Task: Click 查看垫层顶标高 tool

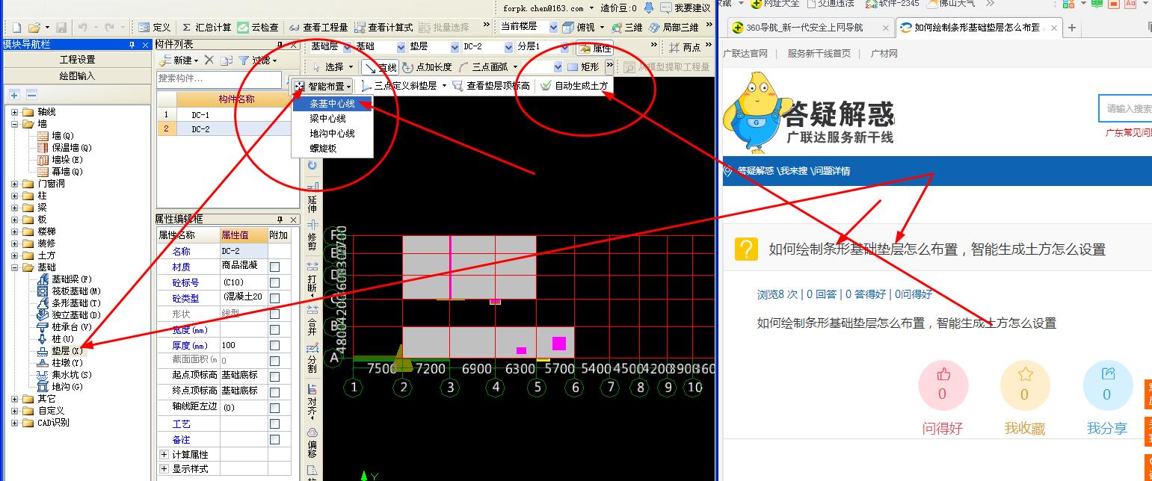Action: [492, 86]
